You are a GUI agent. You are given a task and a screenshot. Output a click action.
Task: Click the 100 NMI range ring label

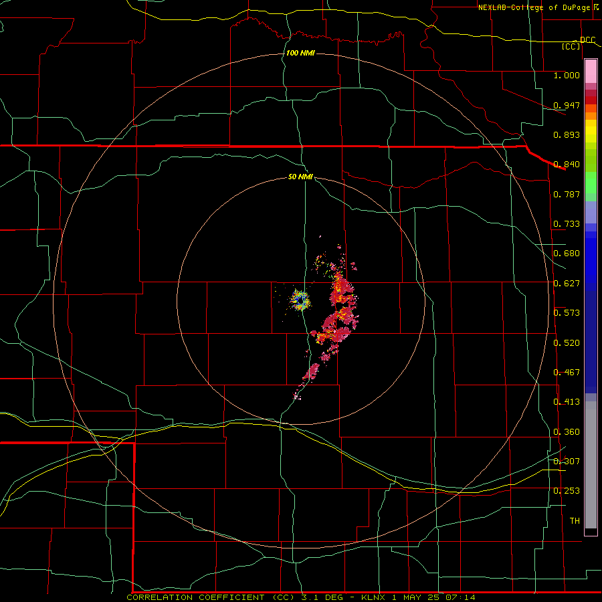click(300, 53)
